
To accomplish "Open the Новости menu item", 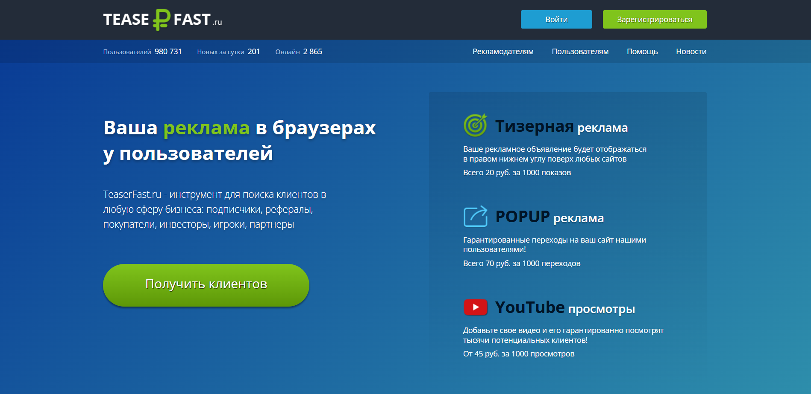I will (x=691, y=52).
